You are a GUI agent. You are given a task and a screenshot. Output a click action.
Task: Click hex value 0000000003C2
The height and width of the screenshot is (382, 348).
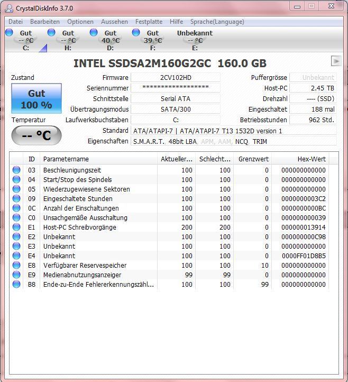point(304,199)
